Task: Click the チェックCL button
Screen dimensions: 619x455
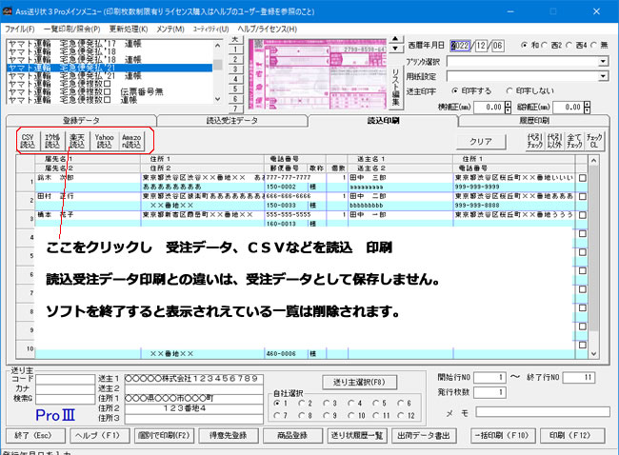Action: [x=595, y=141]
